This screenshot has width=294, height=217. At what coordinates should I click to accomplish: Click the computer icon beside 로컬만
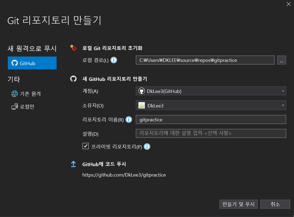tap(15, 107)
